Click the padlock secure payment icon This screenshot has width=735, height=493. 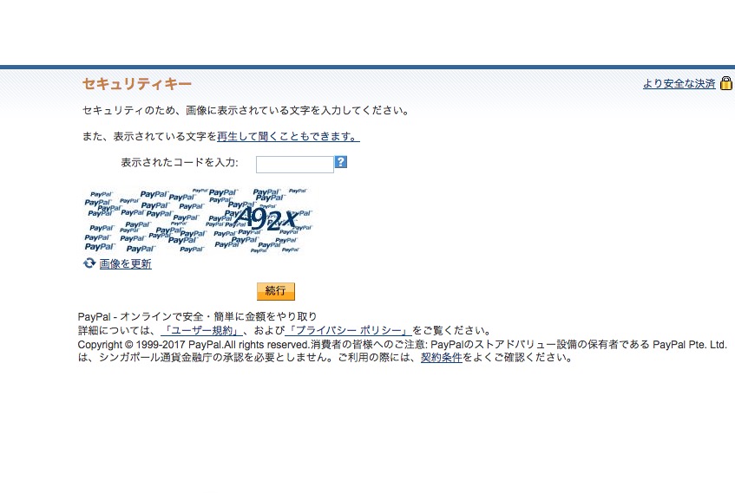(x=725, y=83)
